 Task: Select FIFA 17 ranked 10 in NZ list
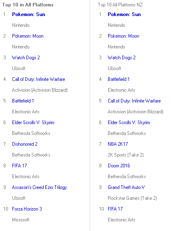pos(115,209)
